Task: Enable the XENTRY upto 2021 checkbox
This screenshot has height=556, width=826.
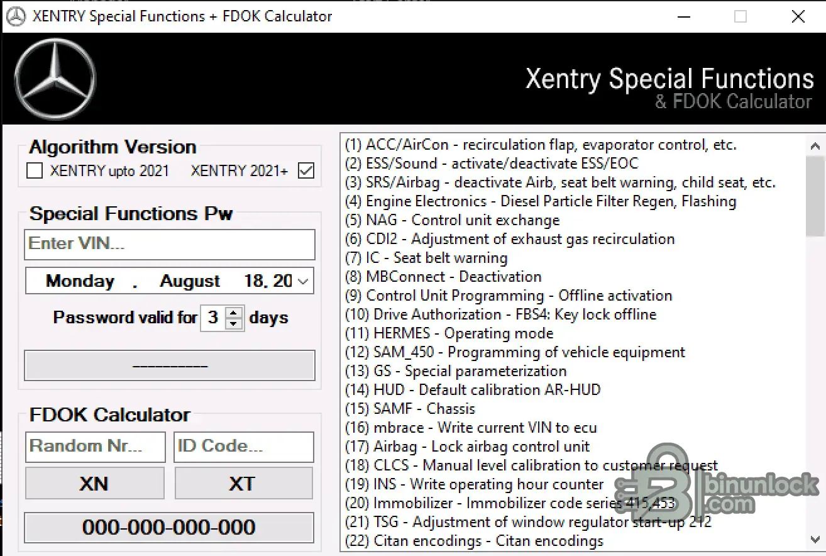Action: (x=35, y=170)
